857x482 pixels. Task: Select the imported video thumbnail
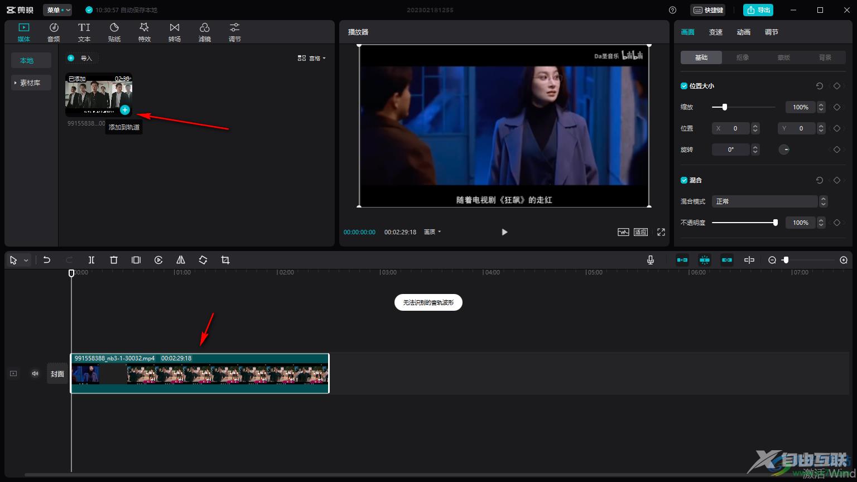coord(99,94)
